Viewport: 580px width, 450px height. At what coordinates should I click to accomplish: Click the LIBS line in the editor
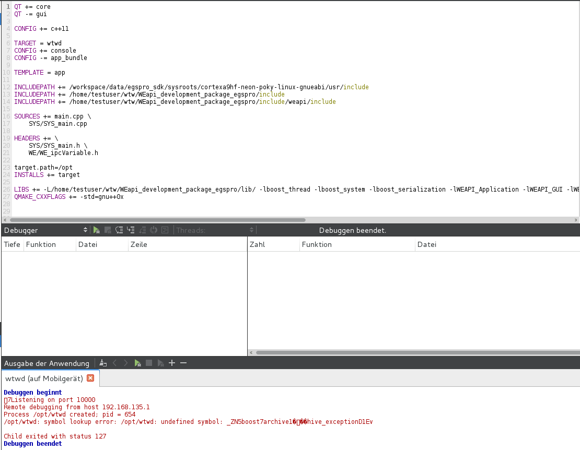[x=296, y=189]
